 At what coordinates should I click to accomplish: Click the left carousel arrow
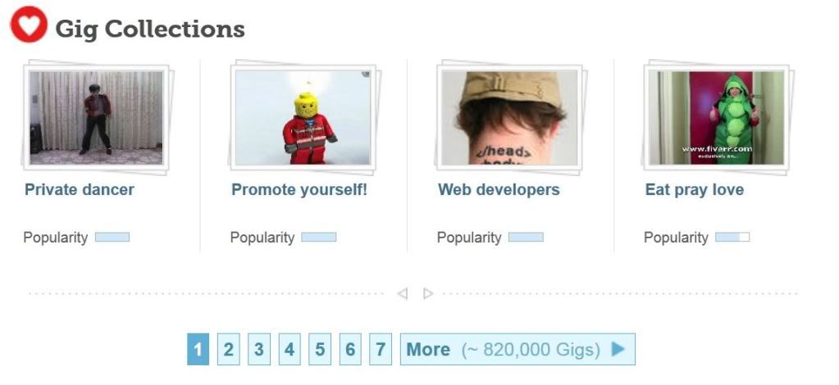tap(403, 293)
